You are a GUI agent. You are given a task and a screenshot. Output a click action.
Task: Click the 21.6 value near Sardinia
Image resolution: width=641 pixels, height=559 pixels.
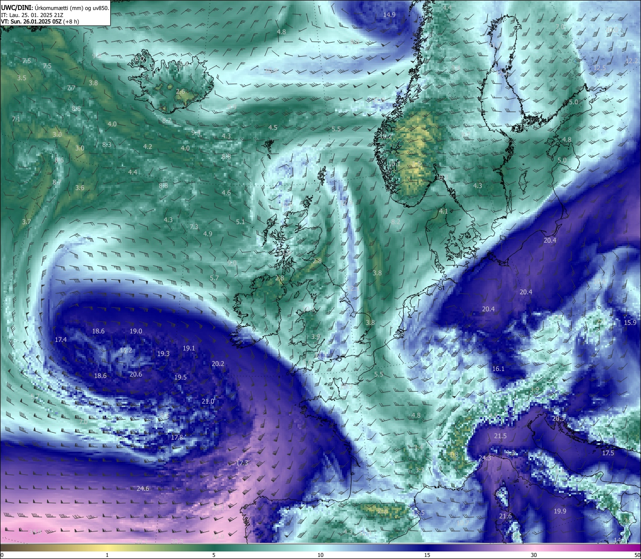point(505,516)
